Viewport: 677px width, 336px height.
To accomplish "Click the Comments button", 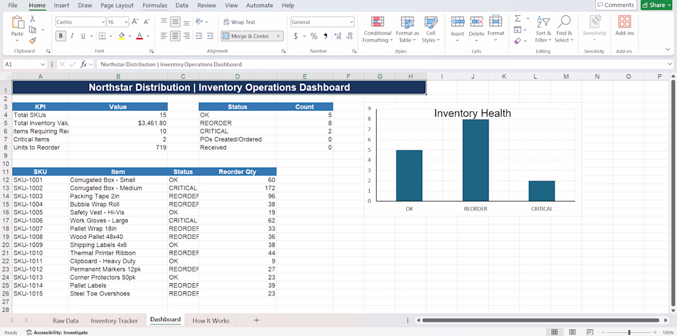I will tap(616, 5).
